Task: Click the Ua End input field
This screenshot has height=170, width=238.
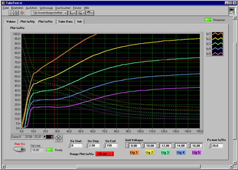Action: 111,145
